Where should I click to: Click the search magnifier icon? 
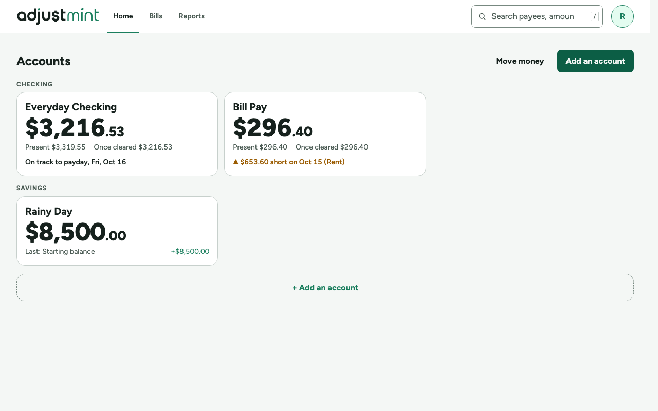[x=482, y=16]
